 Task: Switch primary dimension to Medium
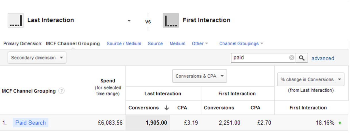(177, 44)
